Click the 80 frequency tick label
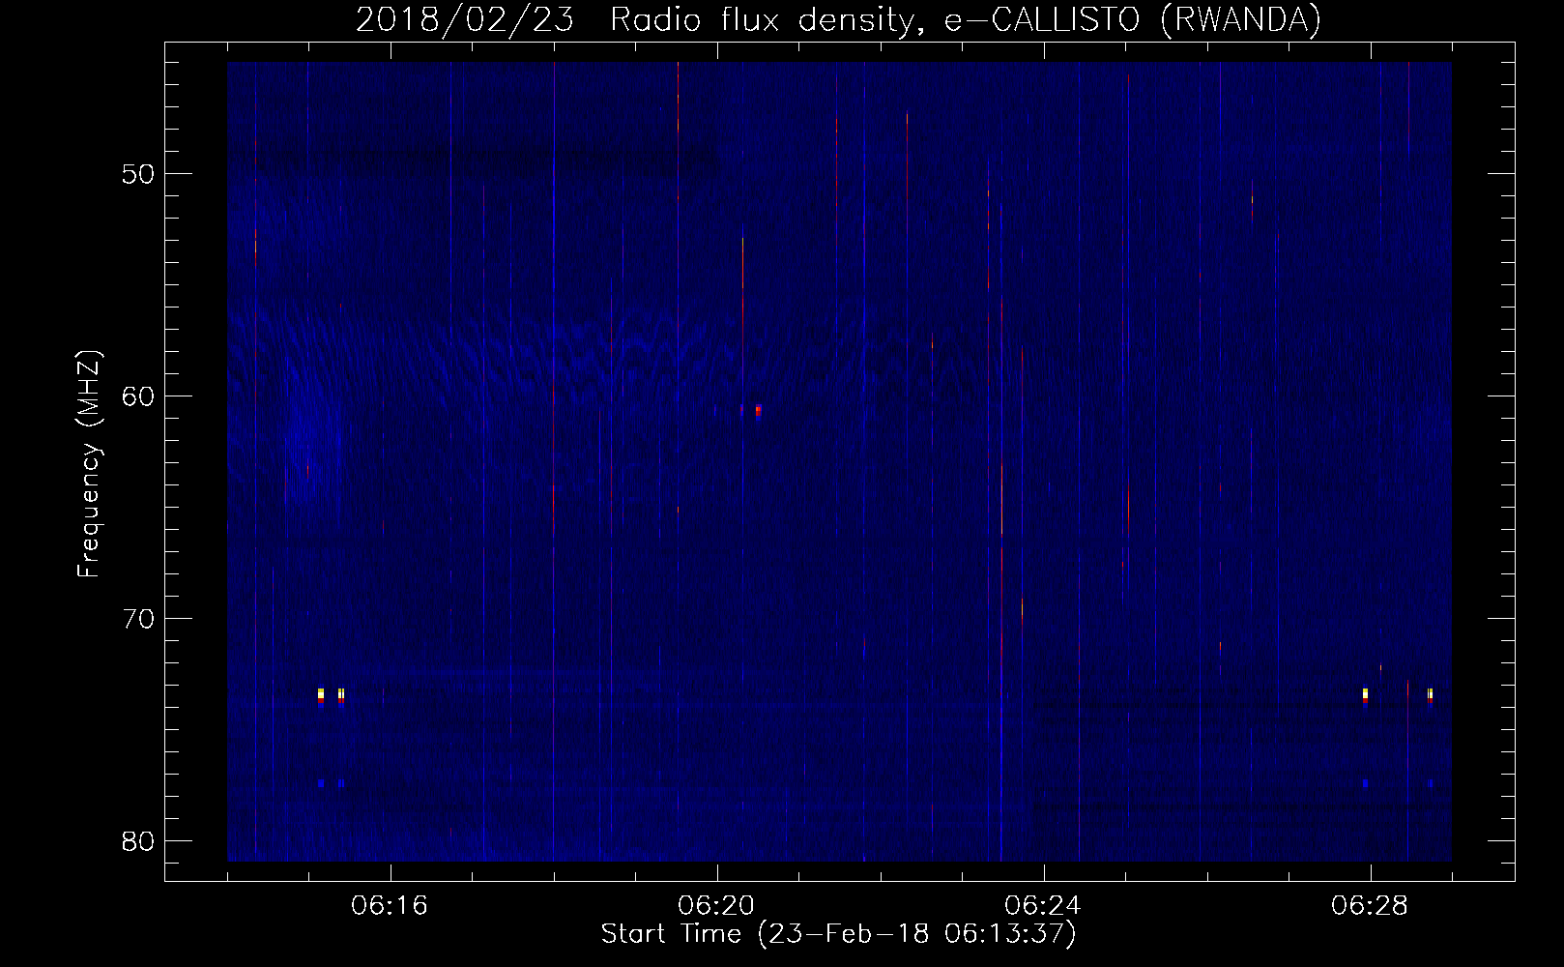Image resolution: width=1564 pixels, height=967 pixels. point(139,841)
